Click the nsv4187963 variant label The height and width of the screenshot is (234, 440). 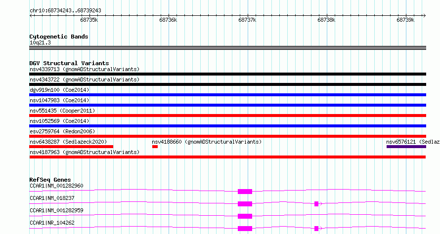pos(85,152)
